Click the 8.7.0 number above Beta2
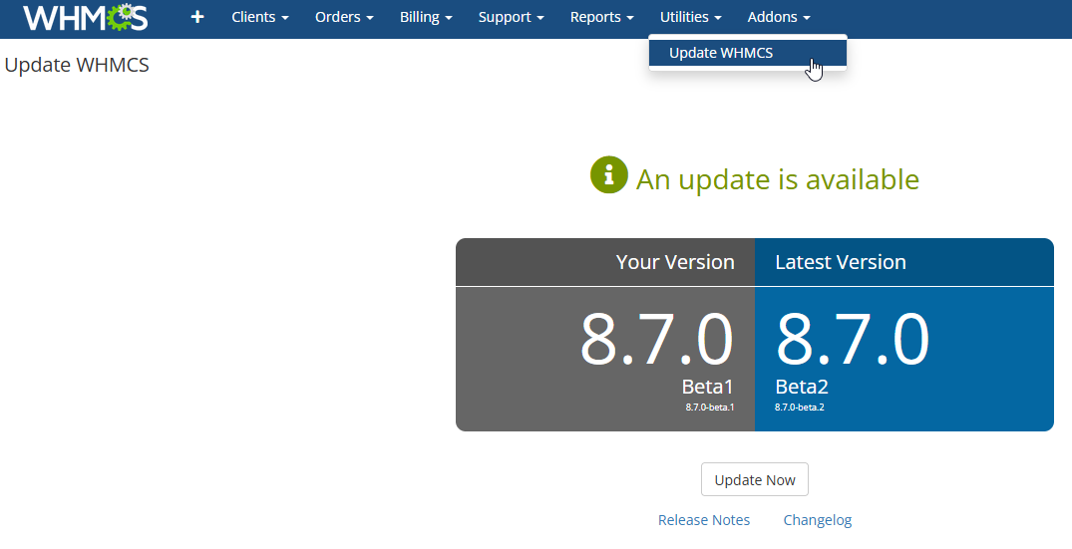The height and width of the screenshot is (549, 1072). [x=852, y=339]
